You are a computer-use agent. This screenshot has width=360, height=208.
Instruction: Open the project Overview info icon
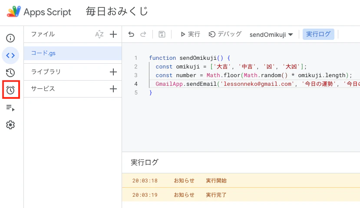10,38
